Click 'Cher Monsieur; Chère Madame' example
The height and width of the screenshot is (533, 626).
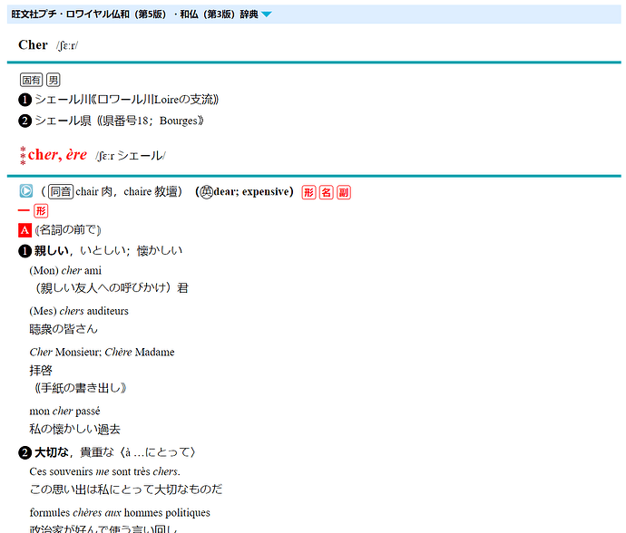pos(102,352)
